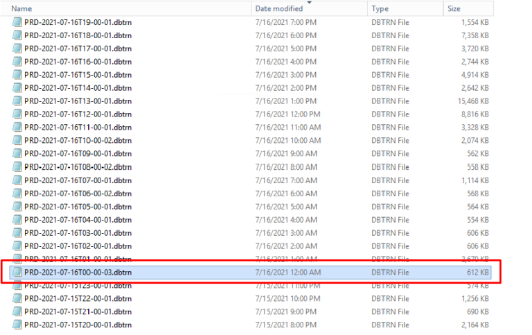Click the file icon of PRD-2021-07-16T10-00-02.dbtrn

17,141
